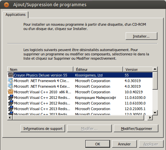
Task: Click the list's scroll up arrow
Action: coord(155,69)
